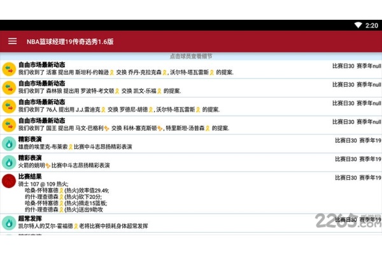
Task: Tap the flame icon for 姚明 performance
Action: (x=9, y=163)
